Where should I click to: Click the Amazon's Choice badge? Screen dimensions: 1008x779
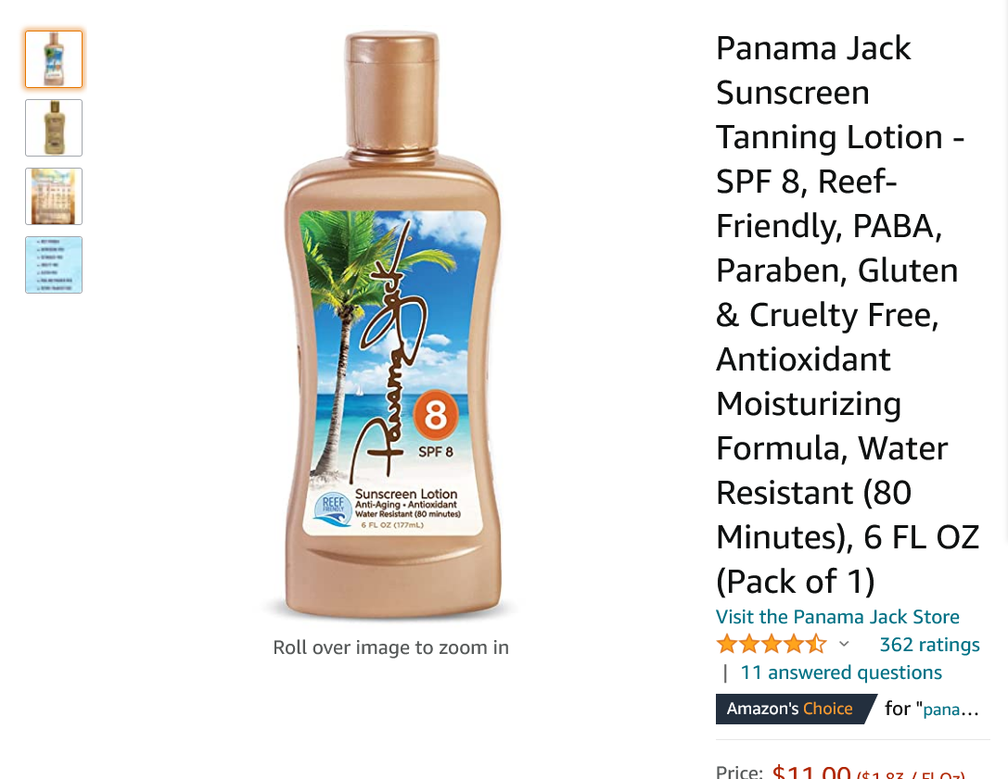(x=796, y=709)
